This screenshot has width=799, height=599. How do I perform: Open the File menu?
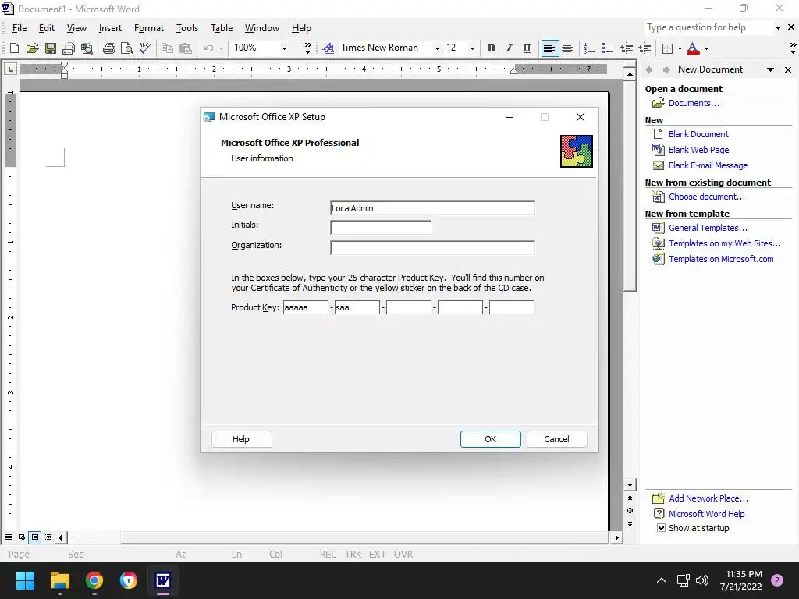[20, 28]
